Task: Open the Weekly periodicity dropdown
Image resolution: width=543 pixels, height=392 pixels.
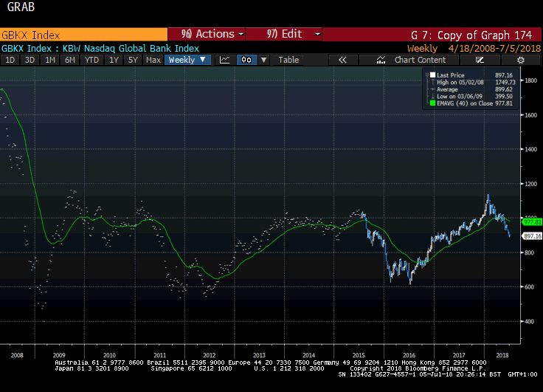Action: tap(187, 60)
